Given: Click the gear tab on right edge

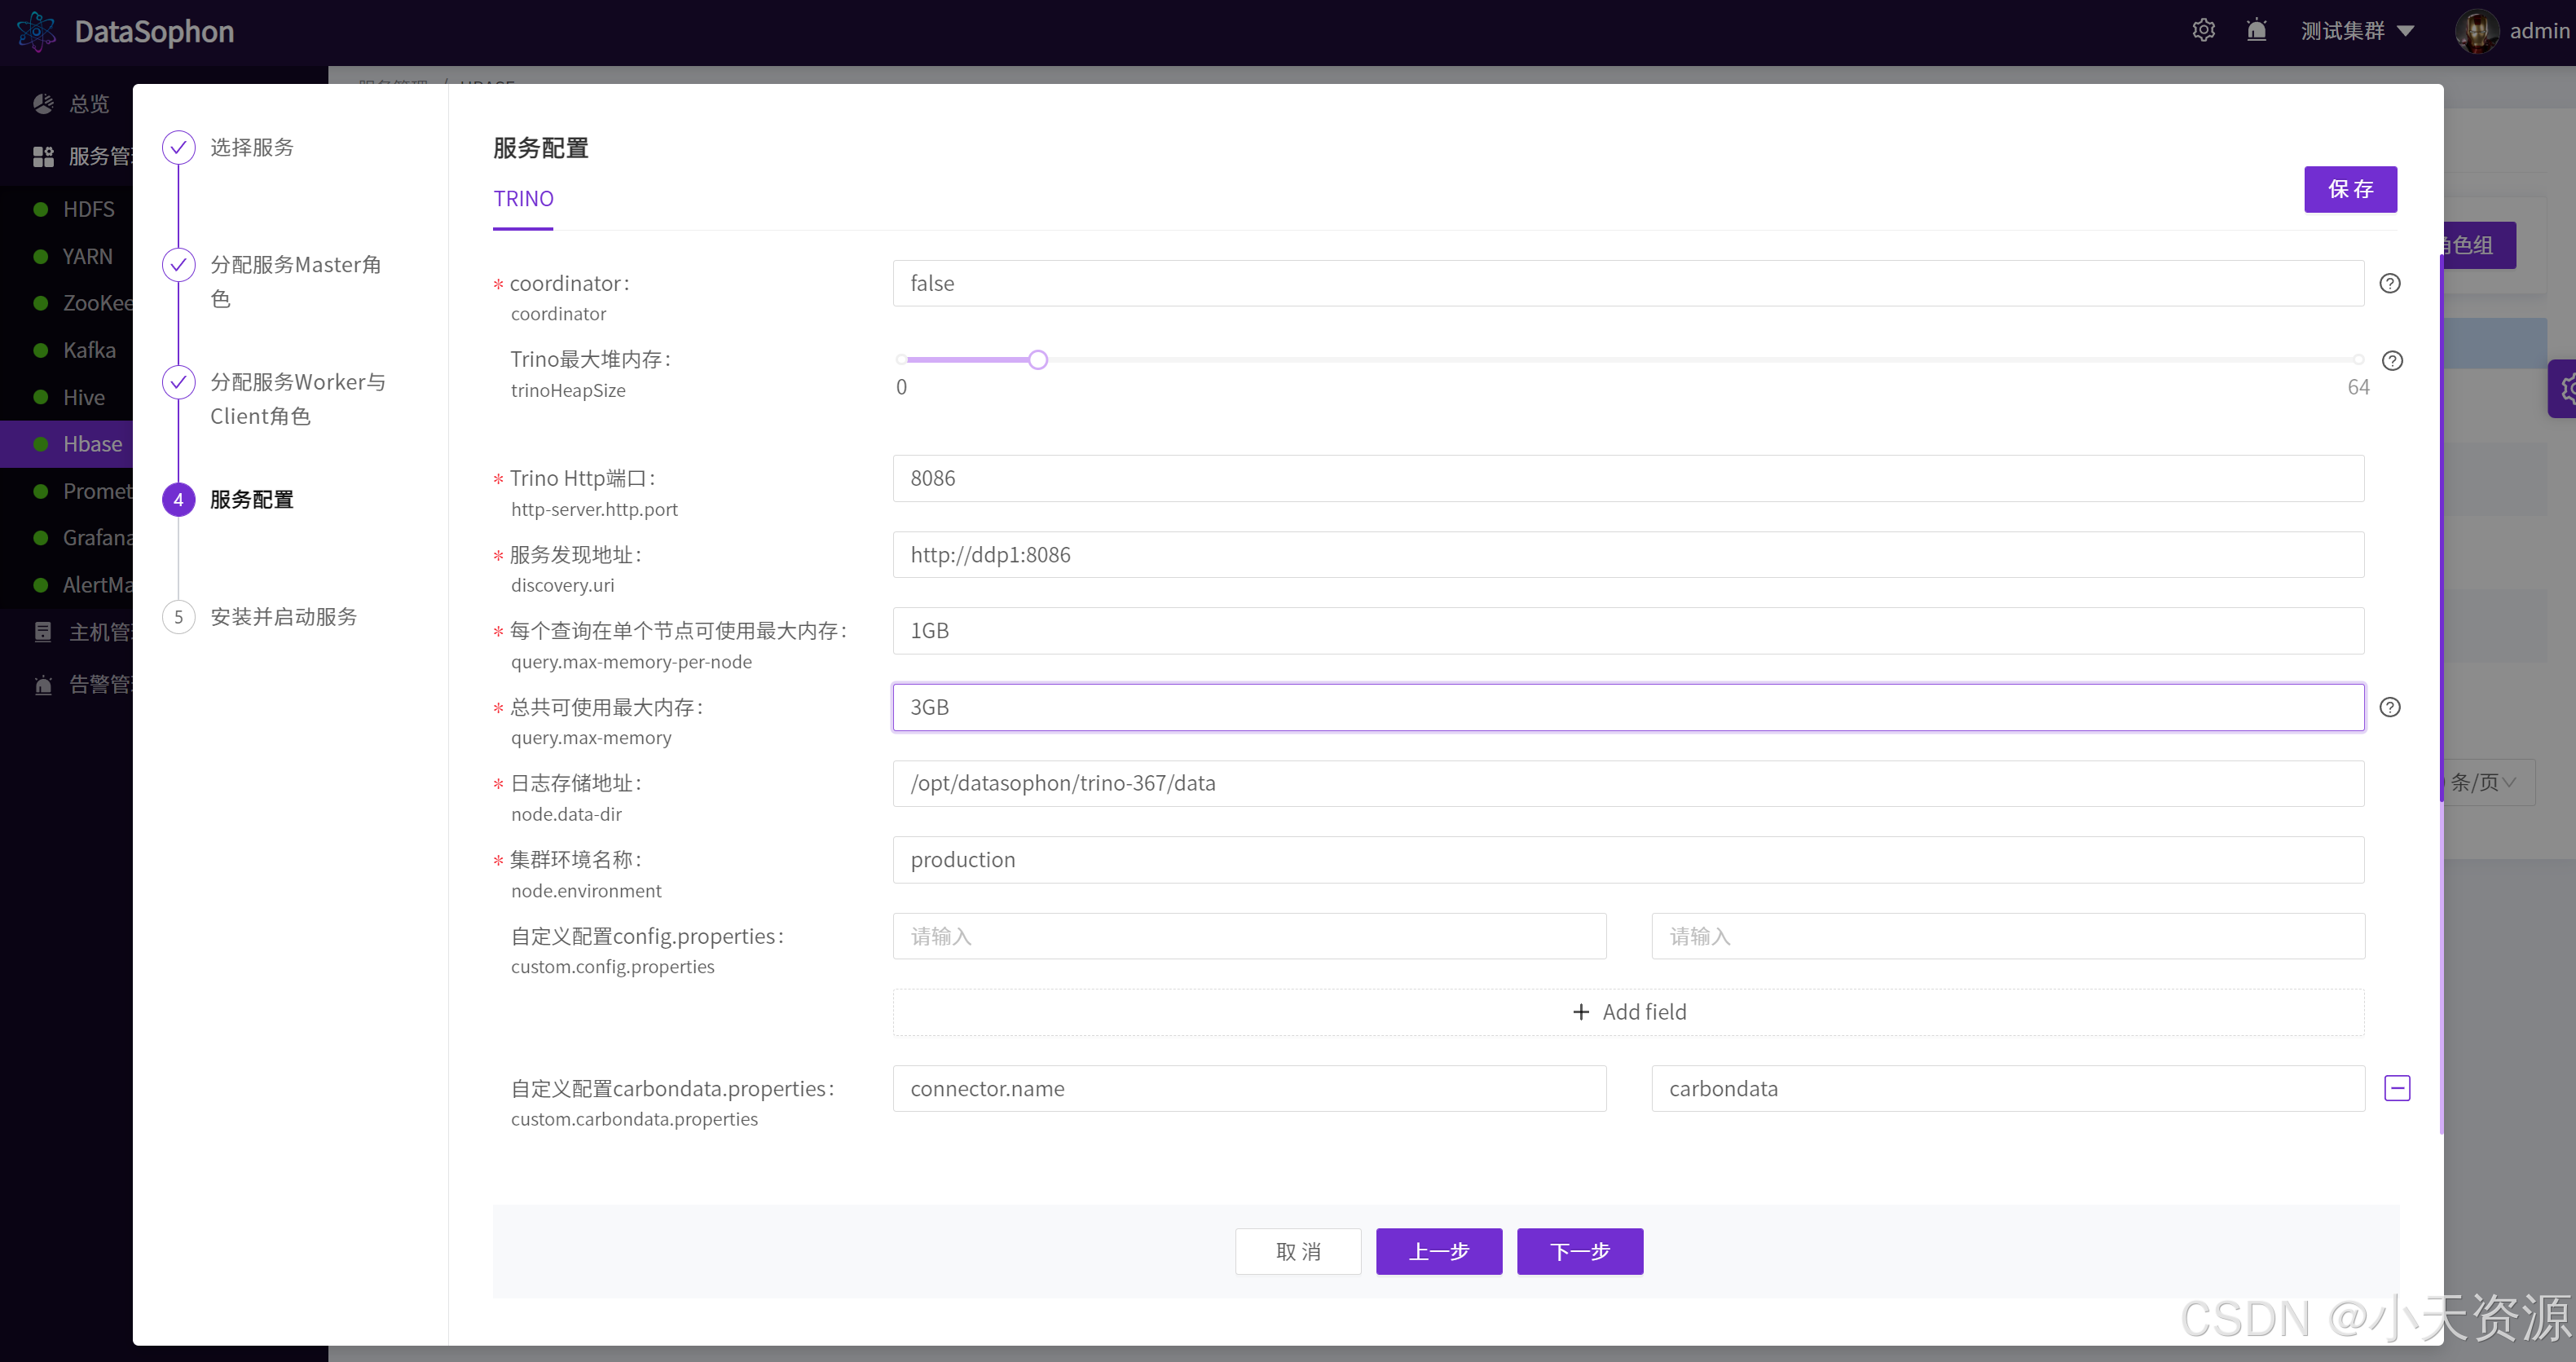Looking at the screenshot, I should coord(2563,389).
